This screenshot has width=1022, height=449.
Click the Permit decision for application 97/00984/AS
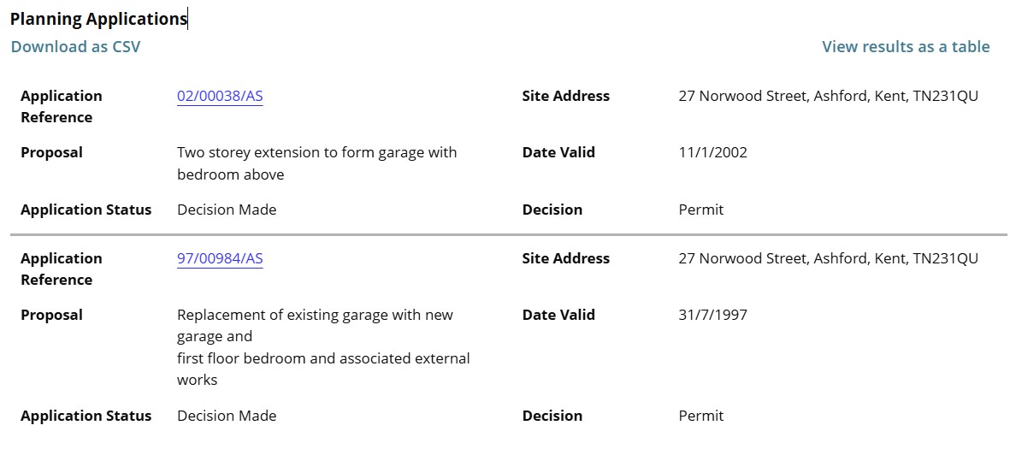[700, 416]
